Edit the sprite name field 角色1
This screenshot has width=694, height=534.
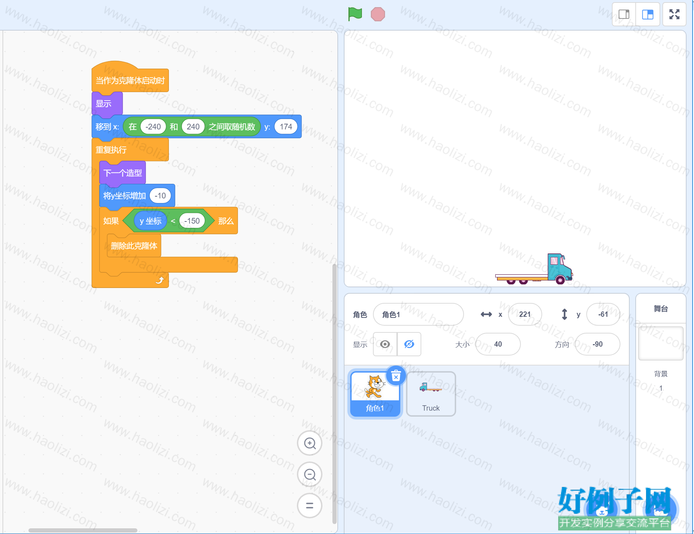[x=418, y=314]
